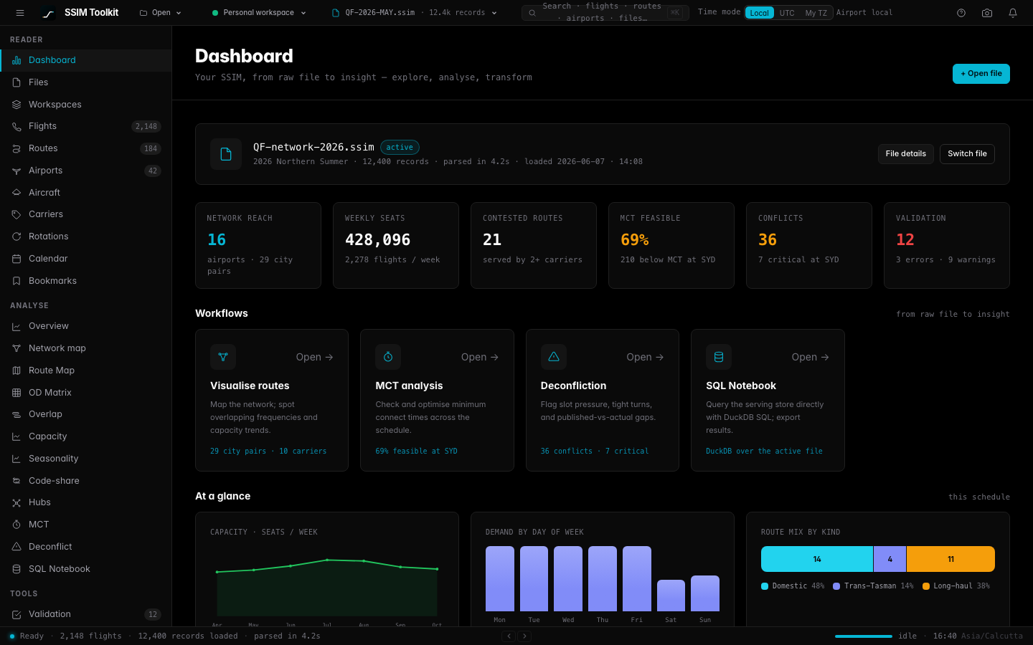1033x645 pixels.
Task: Click the Domestic cyan route mix segment
Action: (817, 559)
